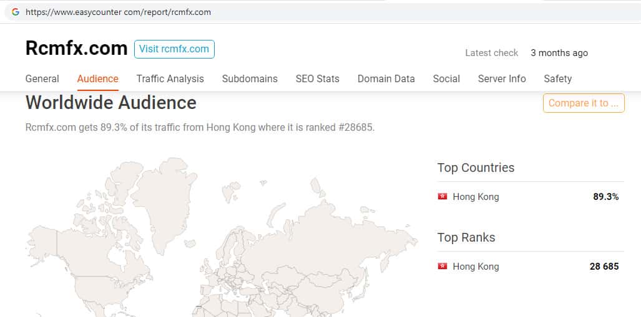Viewport: 641px width, 317px height.
Task: Click the Hong Kong flag under Top Countries
Action: [443, 197]
